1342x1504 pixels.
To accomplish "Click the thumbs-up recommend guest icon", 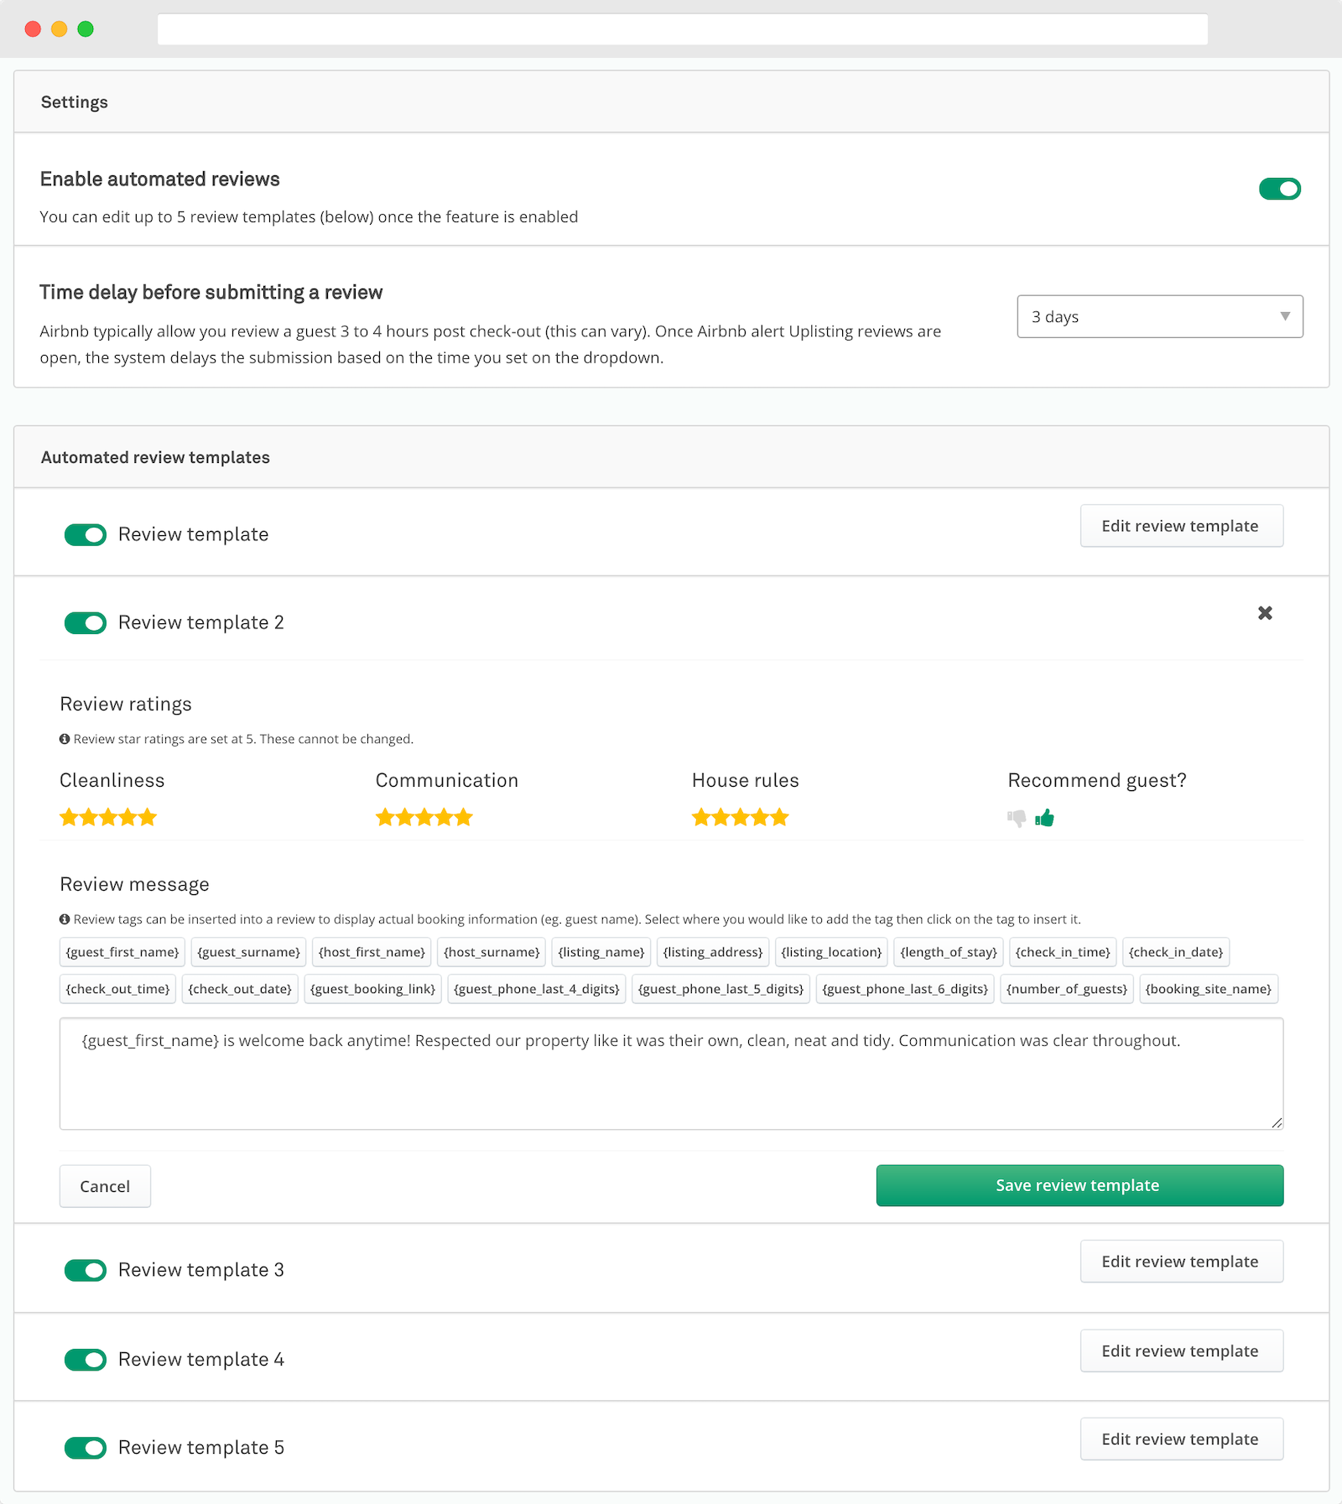I will [1044, 818].
